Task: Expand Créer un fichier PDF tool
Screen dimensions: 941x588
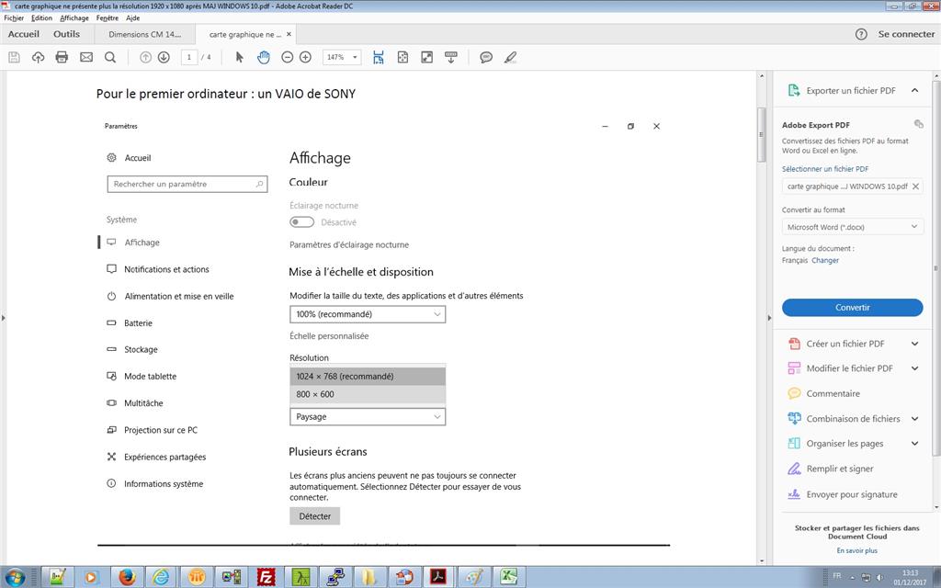Action: click(914, 344)
